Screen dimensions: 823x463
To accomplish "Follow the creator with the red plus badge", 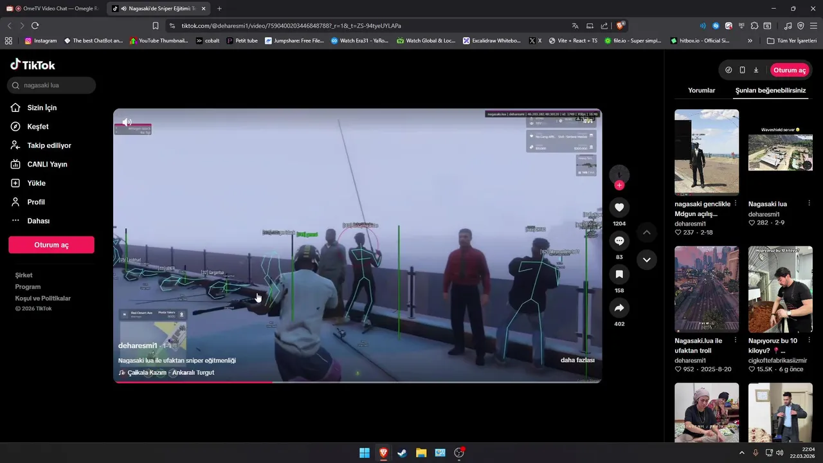I will click(x=619, y=185).
